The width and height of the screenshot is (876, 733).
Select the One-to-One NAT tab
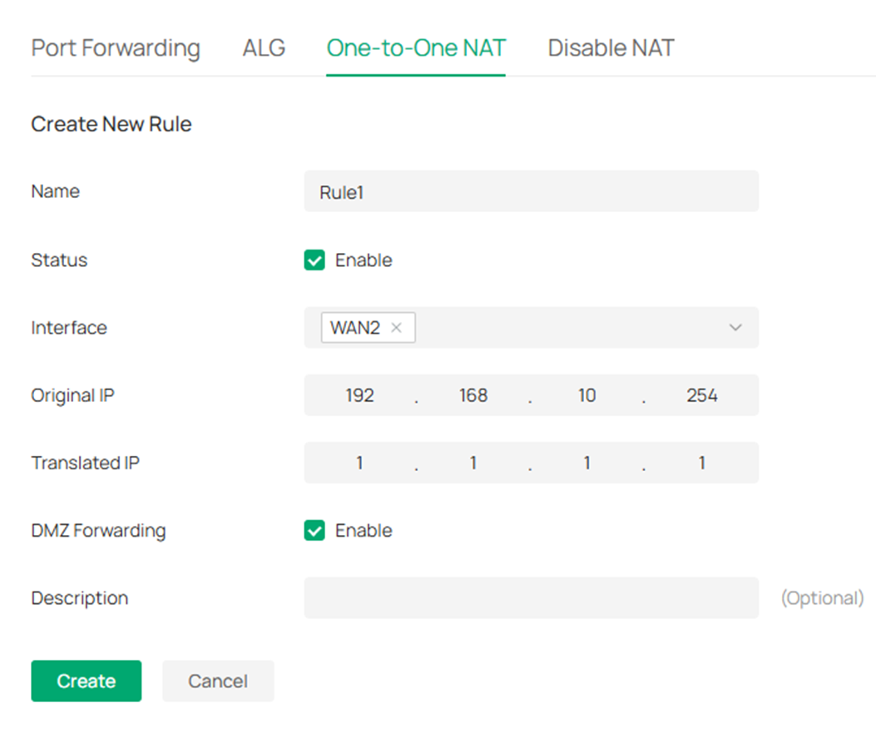click(416, 47)
